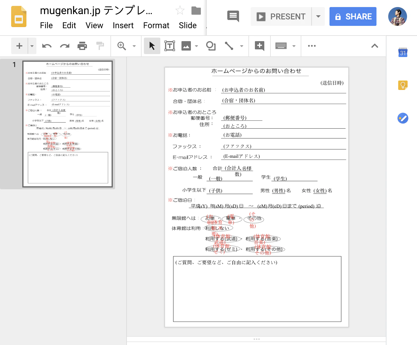Click the speaker notes resize handle
The image size is (417, 345).
click(x=256, y=339)
